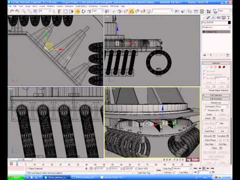This screenshot has width=240, height=180.
Task: Click the Render teapot icon
Action: pyautogui.click(x=215, y=11)
